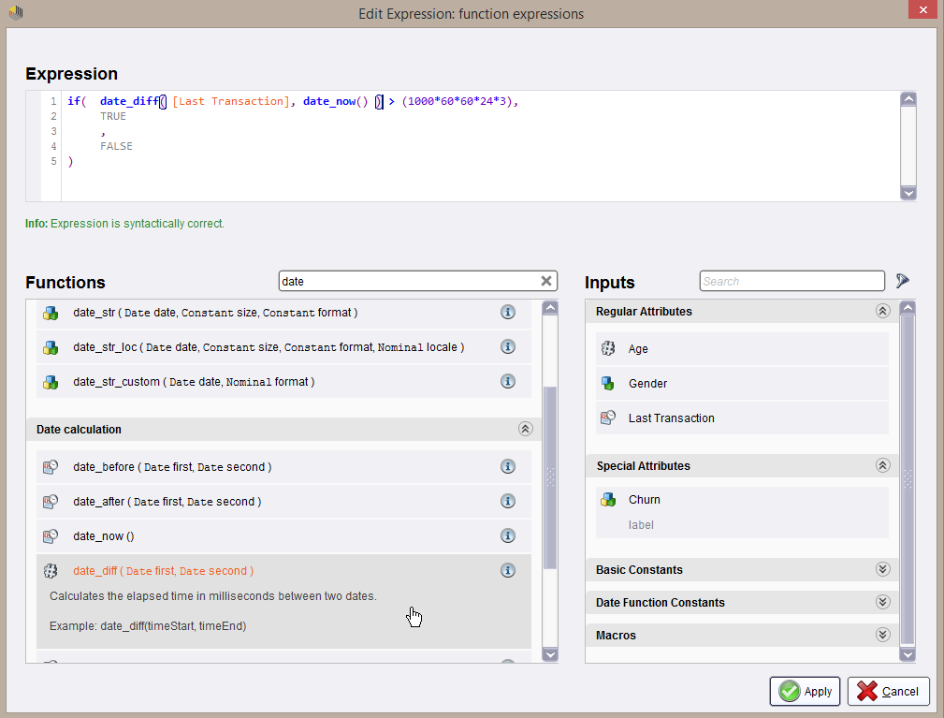Apply the expression

coord(805,692)
